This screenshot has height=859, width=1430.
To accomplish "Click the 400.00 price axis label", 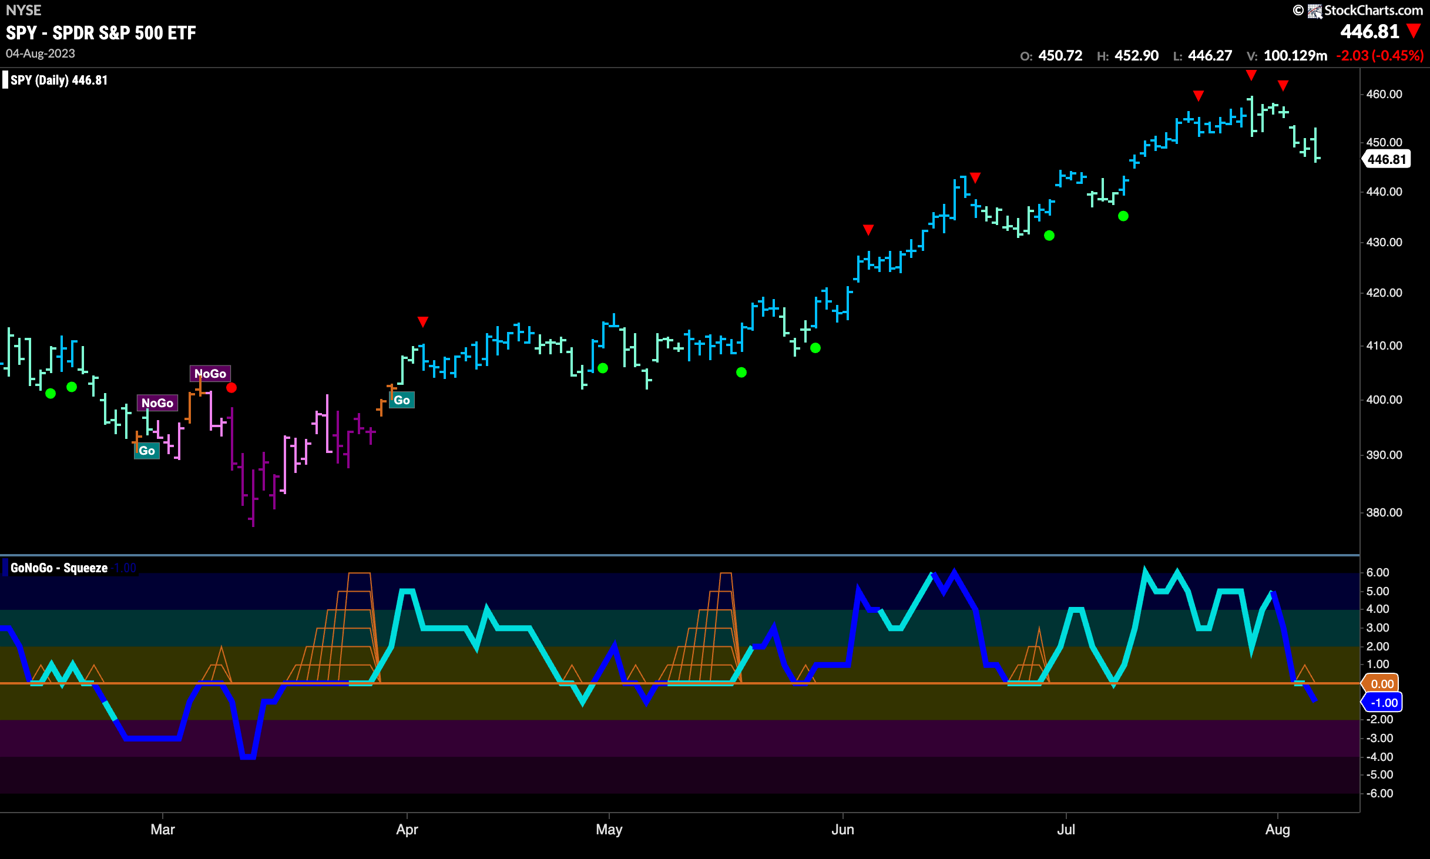I will click(x=1384, y=400).
